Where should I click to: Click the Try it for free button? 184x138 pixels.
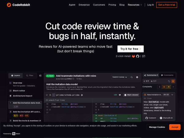131,49
